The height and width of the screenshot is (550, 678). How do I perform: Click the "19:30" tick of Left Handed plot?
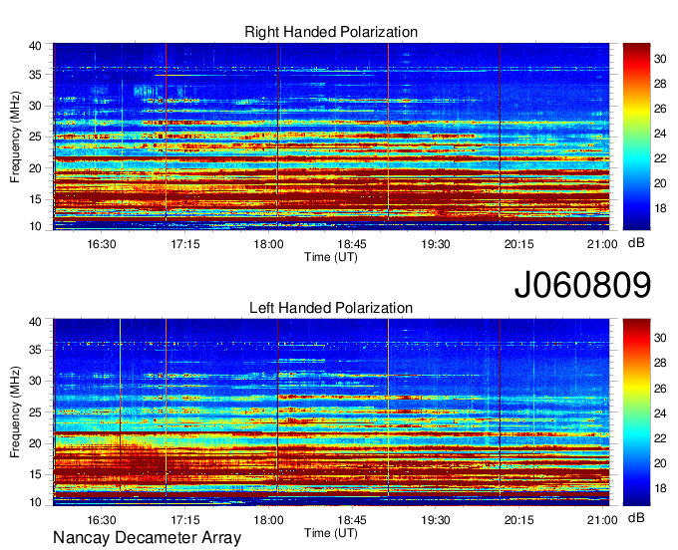pyautogui.click(x=436, y=520)
